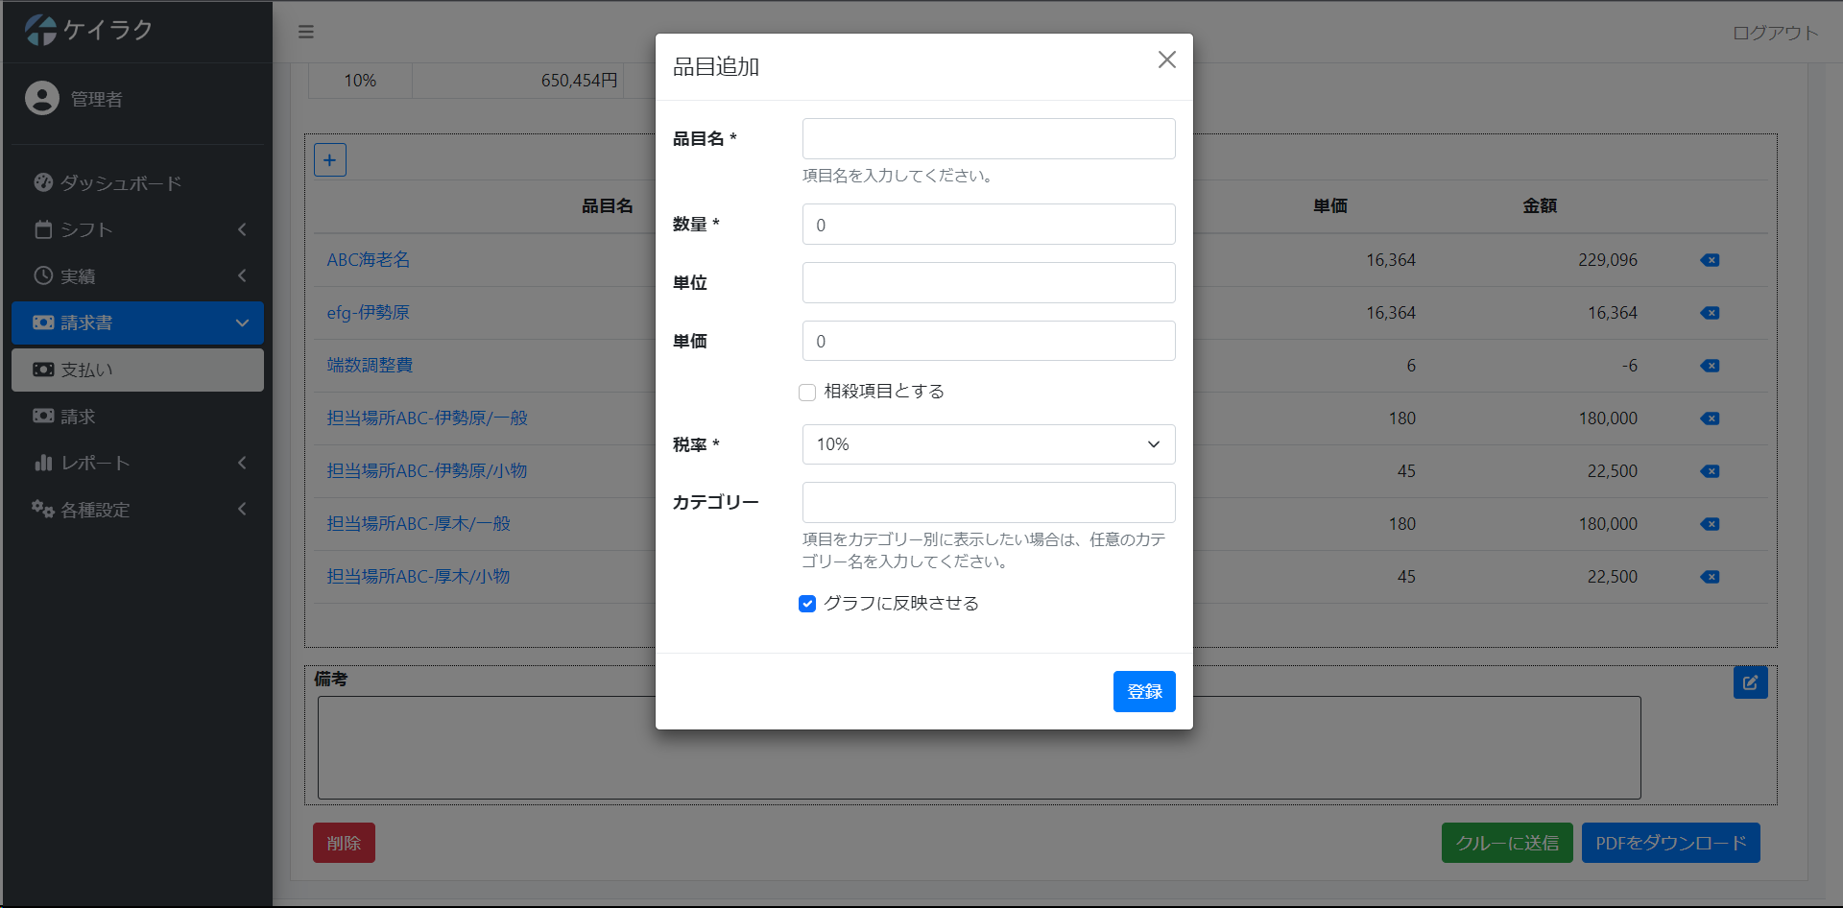Image resolution: width=1843 pixels, height=908 pixels.
Task: Delete the ABC-伊勢原/小物 row via its icon
Action: [x=1710, y=471]
